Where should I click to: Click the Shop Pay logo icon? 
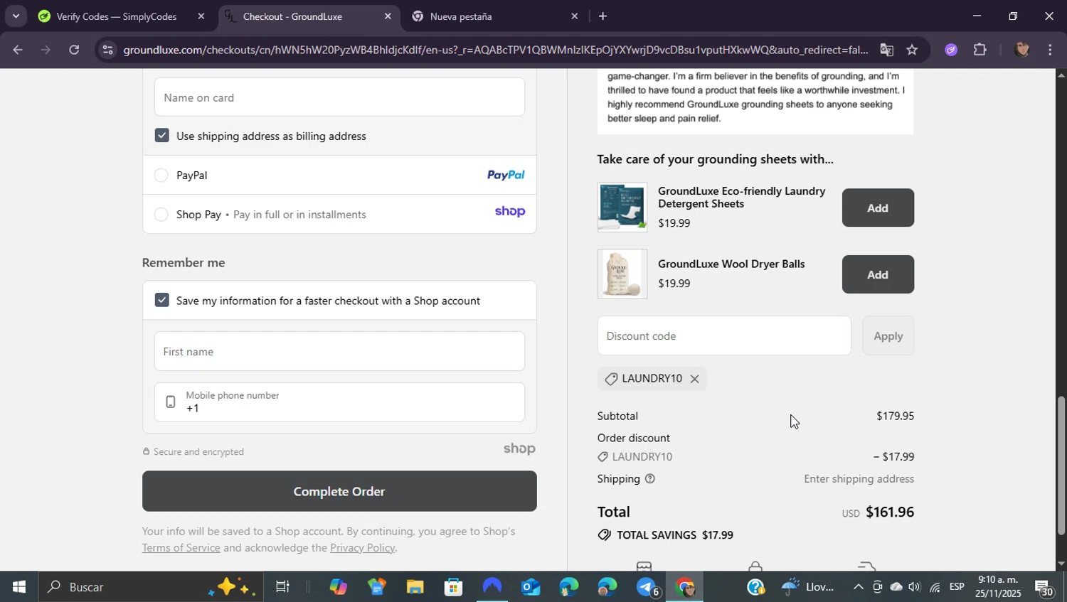(x=510, y=212)
